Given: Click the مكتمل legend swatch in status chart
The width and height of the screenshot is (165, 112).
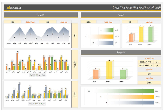Looking at the screenshot, I should [42, 104].
